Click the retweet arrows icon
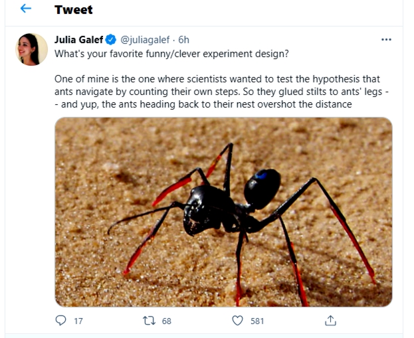The width and height of the screenshot is (414, 338). pos(149,321)
